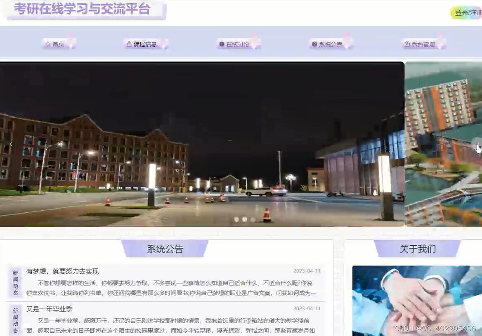The height and width of the screenshot is (336, 482).
Task: Select the third carousel indicator dot
Action: 252,220
